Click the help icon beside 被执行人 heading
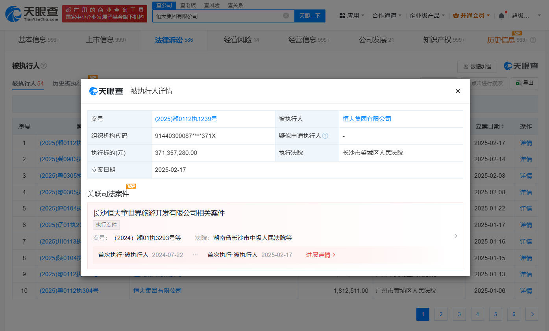 pos(44,65)
